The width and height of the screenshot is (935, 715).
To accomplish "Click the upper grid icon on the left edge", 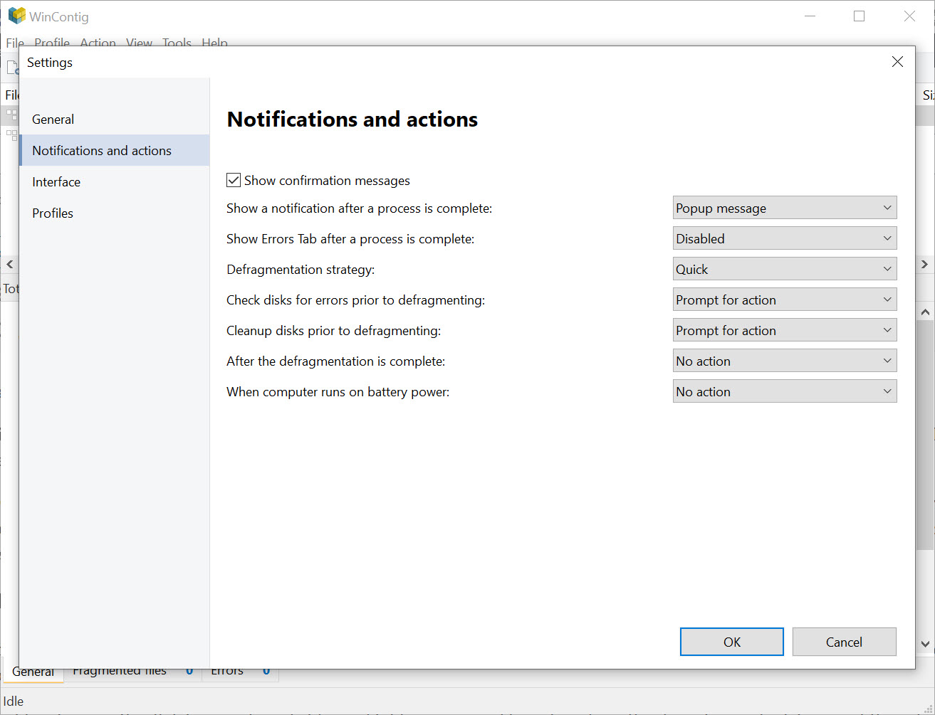I will pos(11,116).
